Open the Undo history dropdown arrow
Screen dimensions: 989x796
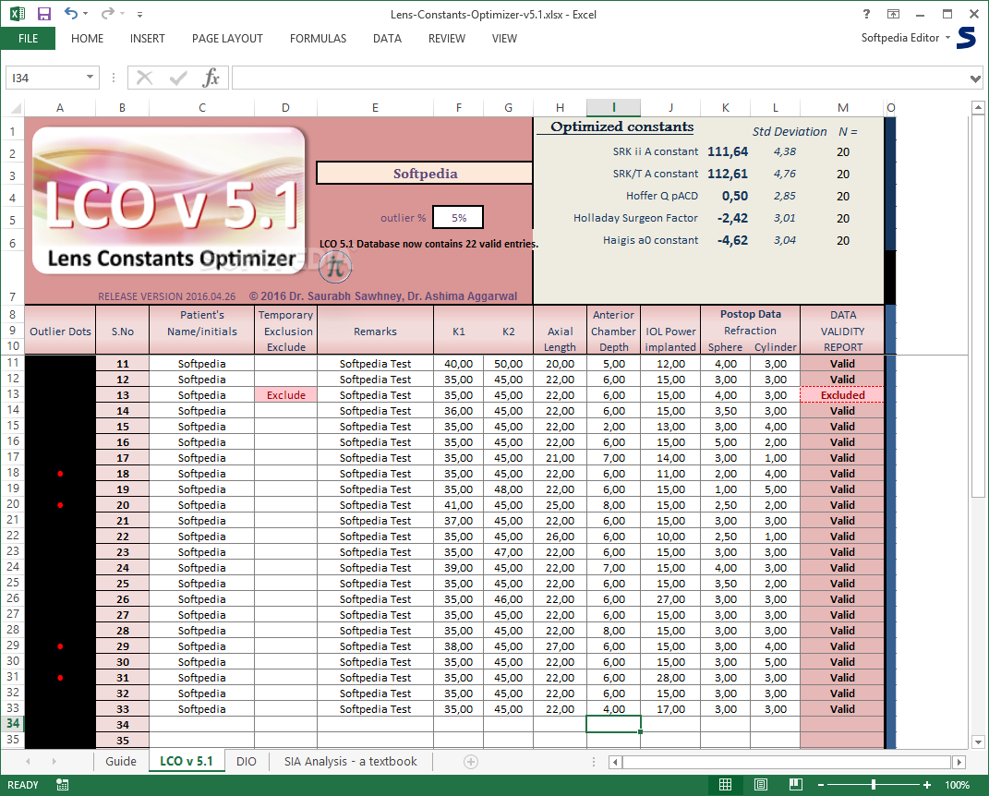coord(85,14)
